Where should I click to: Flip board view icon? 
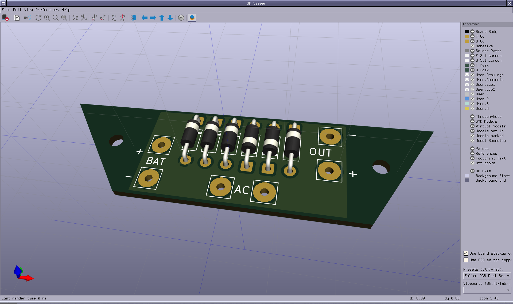pyautogui.click(x=134, y=18)
